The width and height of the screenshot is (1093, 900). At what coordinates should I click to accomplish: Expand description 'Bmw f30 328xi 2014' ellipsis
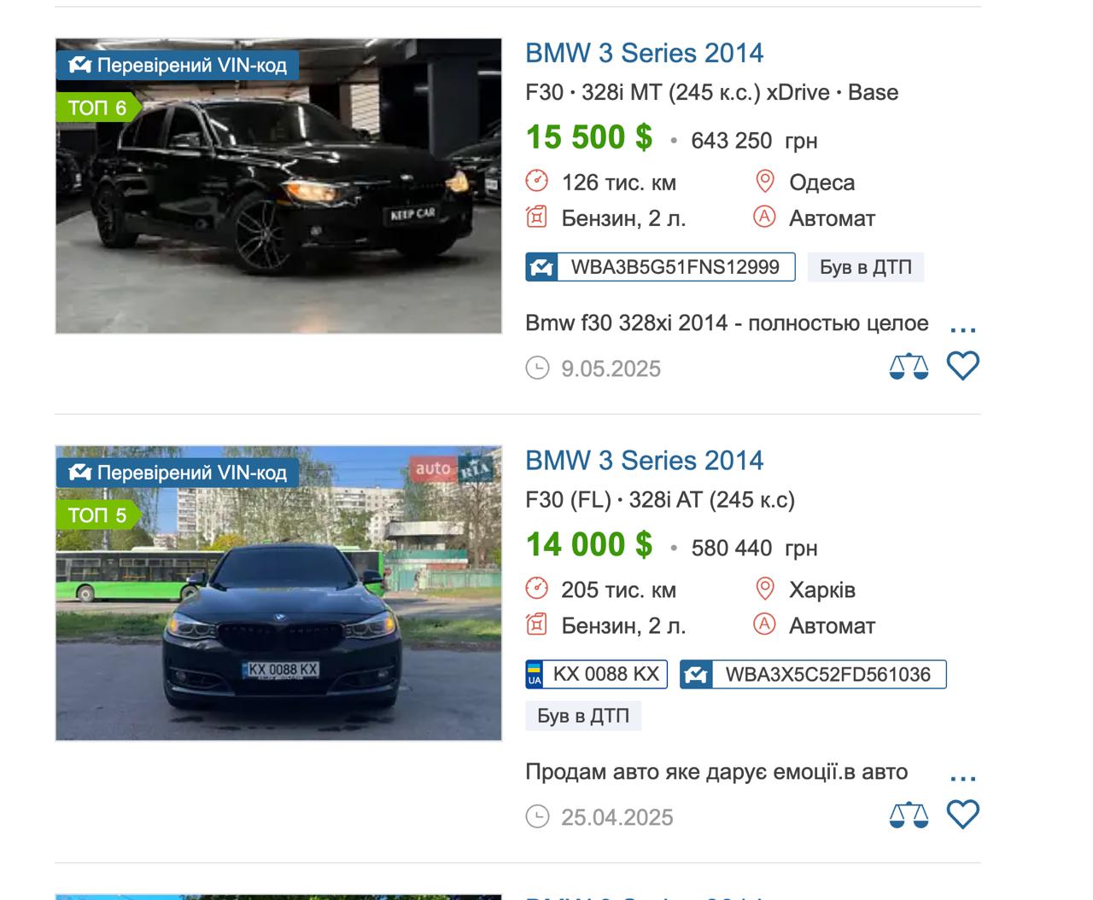pos(962,329)
